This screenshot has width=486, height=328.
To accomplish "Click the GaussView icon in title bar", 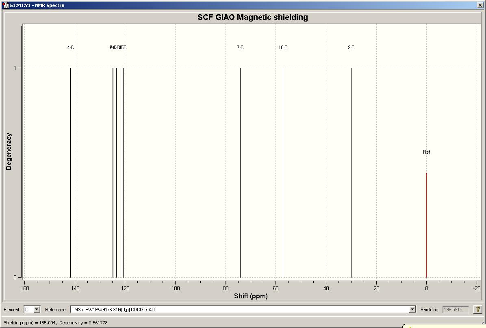I will (x=5, y=5).
